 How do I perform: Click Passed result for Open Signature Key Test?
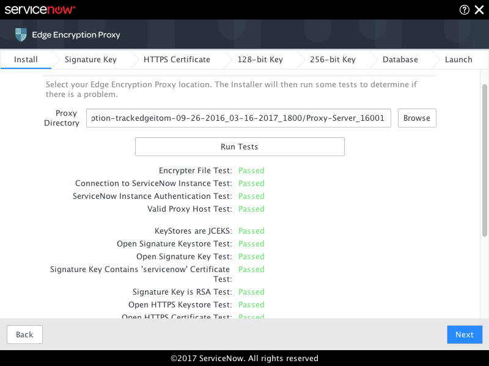pos(251,256)
